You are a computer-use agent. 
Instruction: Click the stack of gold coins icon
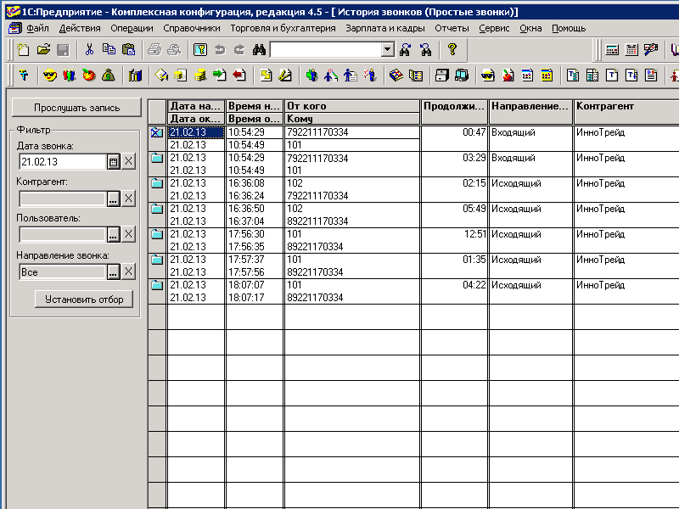(199, 76)
